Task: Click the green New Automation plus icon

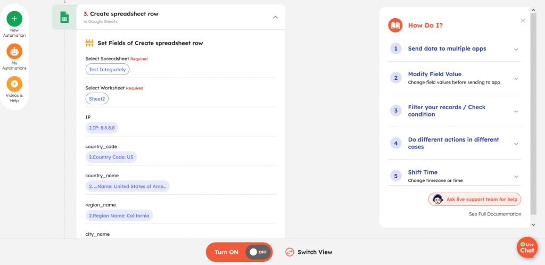Action: point(14,19)
